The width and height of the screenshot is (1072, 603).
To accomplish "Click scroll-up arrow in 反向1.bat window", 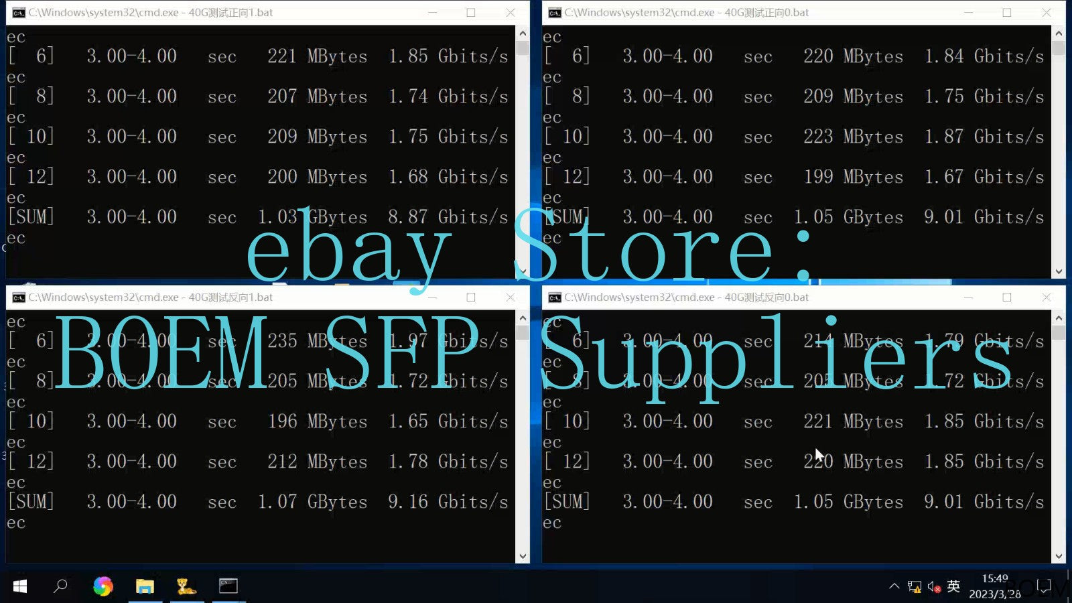I will (x=523, y=318).
